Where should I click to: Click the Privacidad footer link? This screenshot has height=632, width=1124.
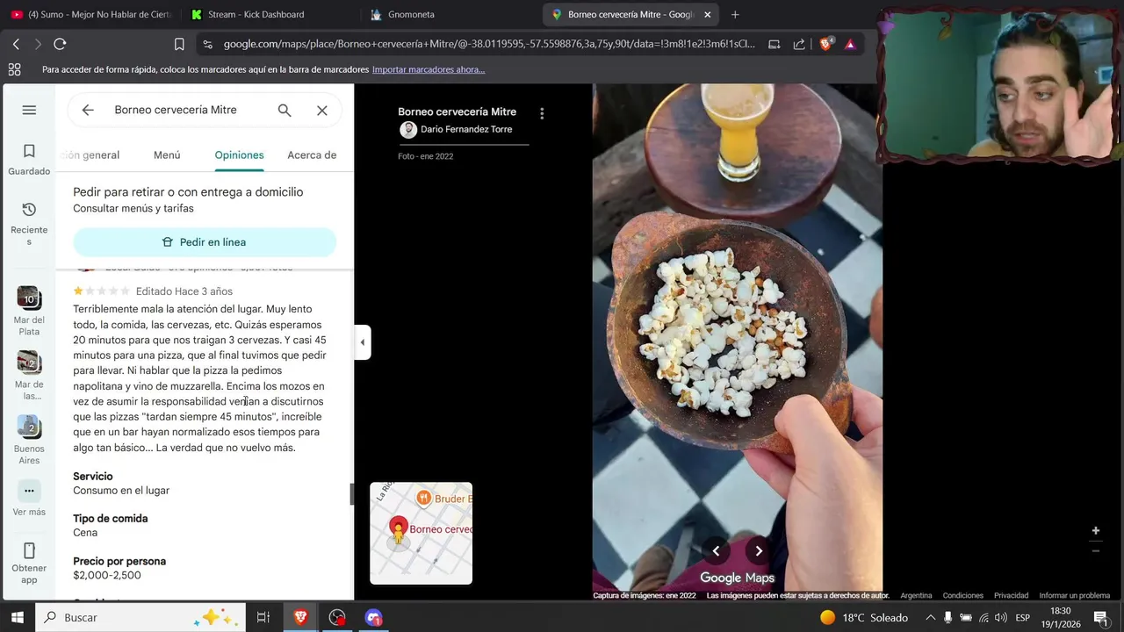pyautogui.click(x=1011, y=596)
